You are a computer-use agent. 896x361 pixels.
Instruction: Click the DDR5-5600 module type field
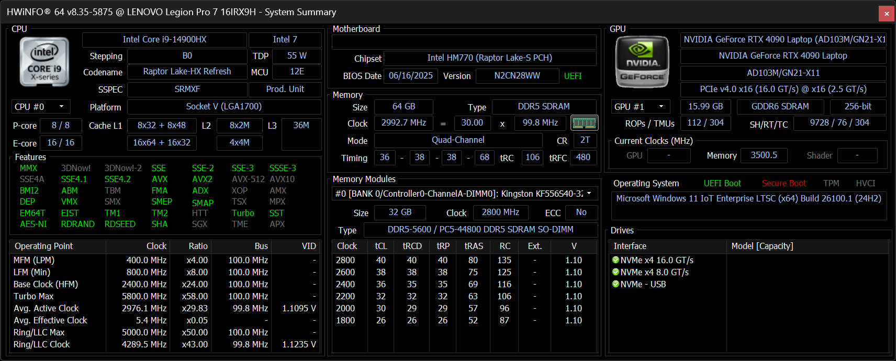tap(480, 230)
